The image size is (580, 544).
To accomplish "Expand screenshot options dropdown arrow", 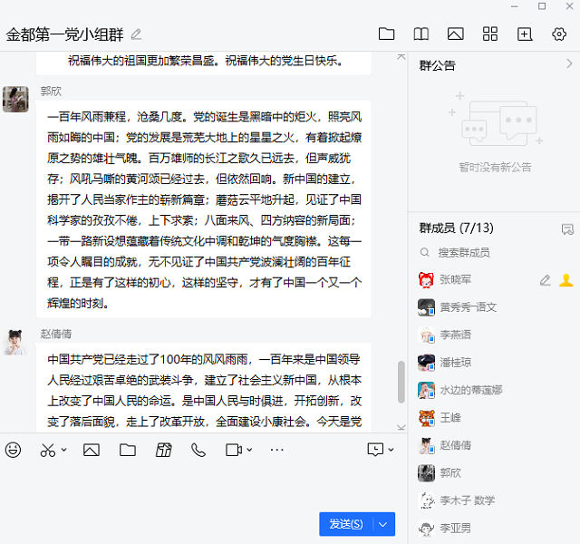I will [64, 451].
